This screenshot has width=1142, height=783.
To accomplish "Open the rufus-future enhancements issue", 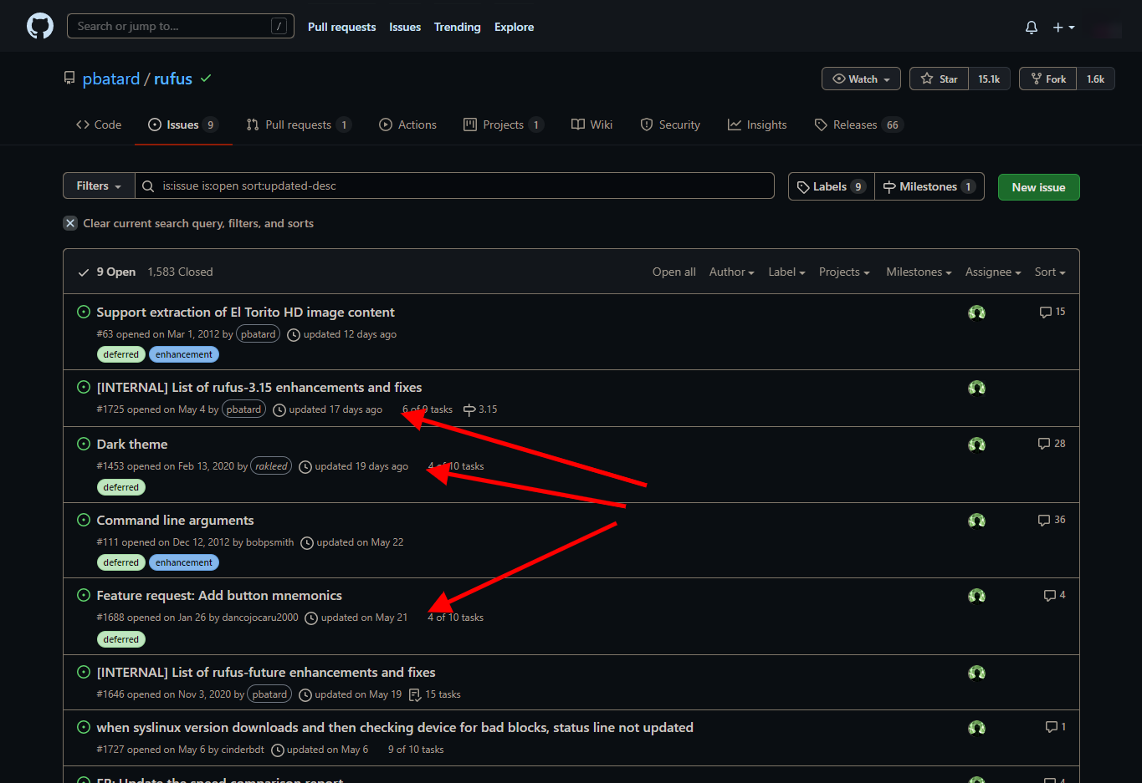I will (266, 672).
